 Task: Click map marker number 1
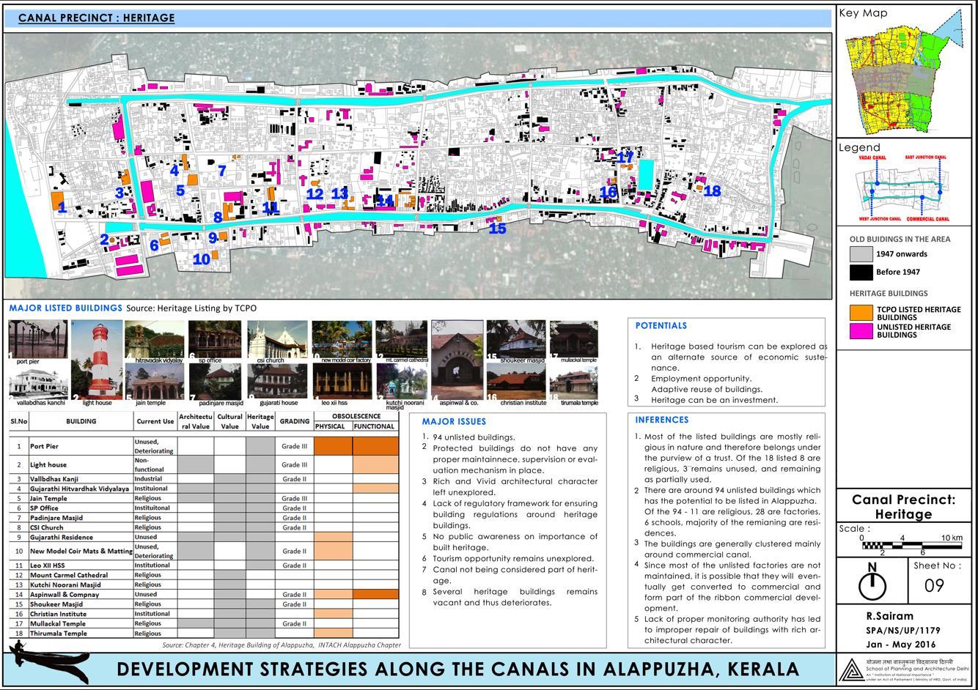tap(62, 208)
